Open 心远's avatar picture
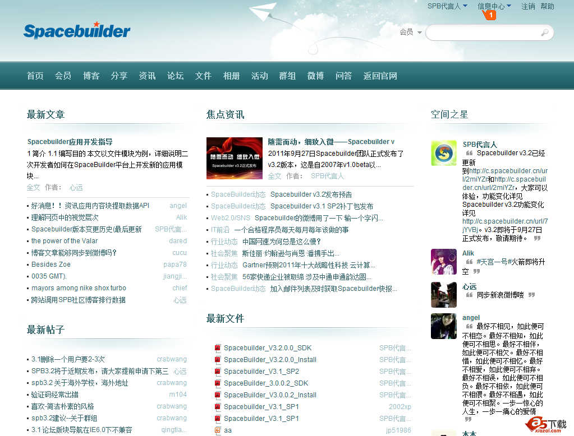Screen dimensions: 574x436 444,295
